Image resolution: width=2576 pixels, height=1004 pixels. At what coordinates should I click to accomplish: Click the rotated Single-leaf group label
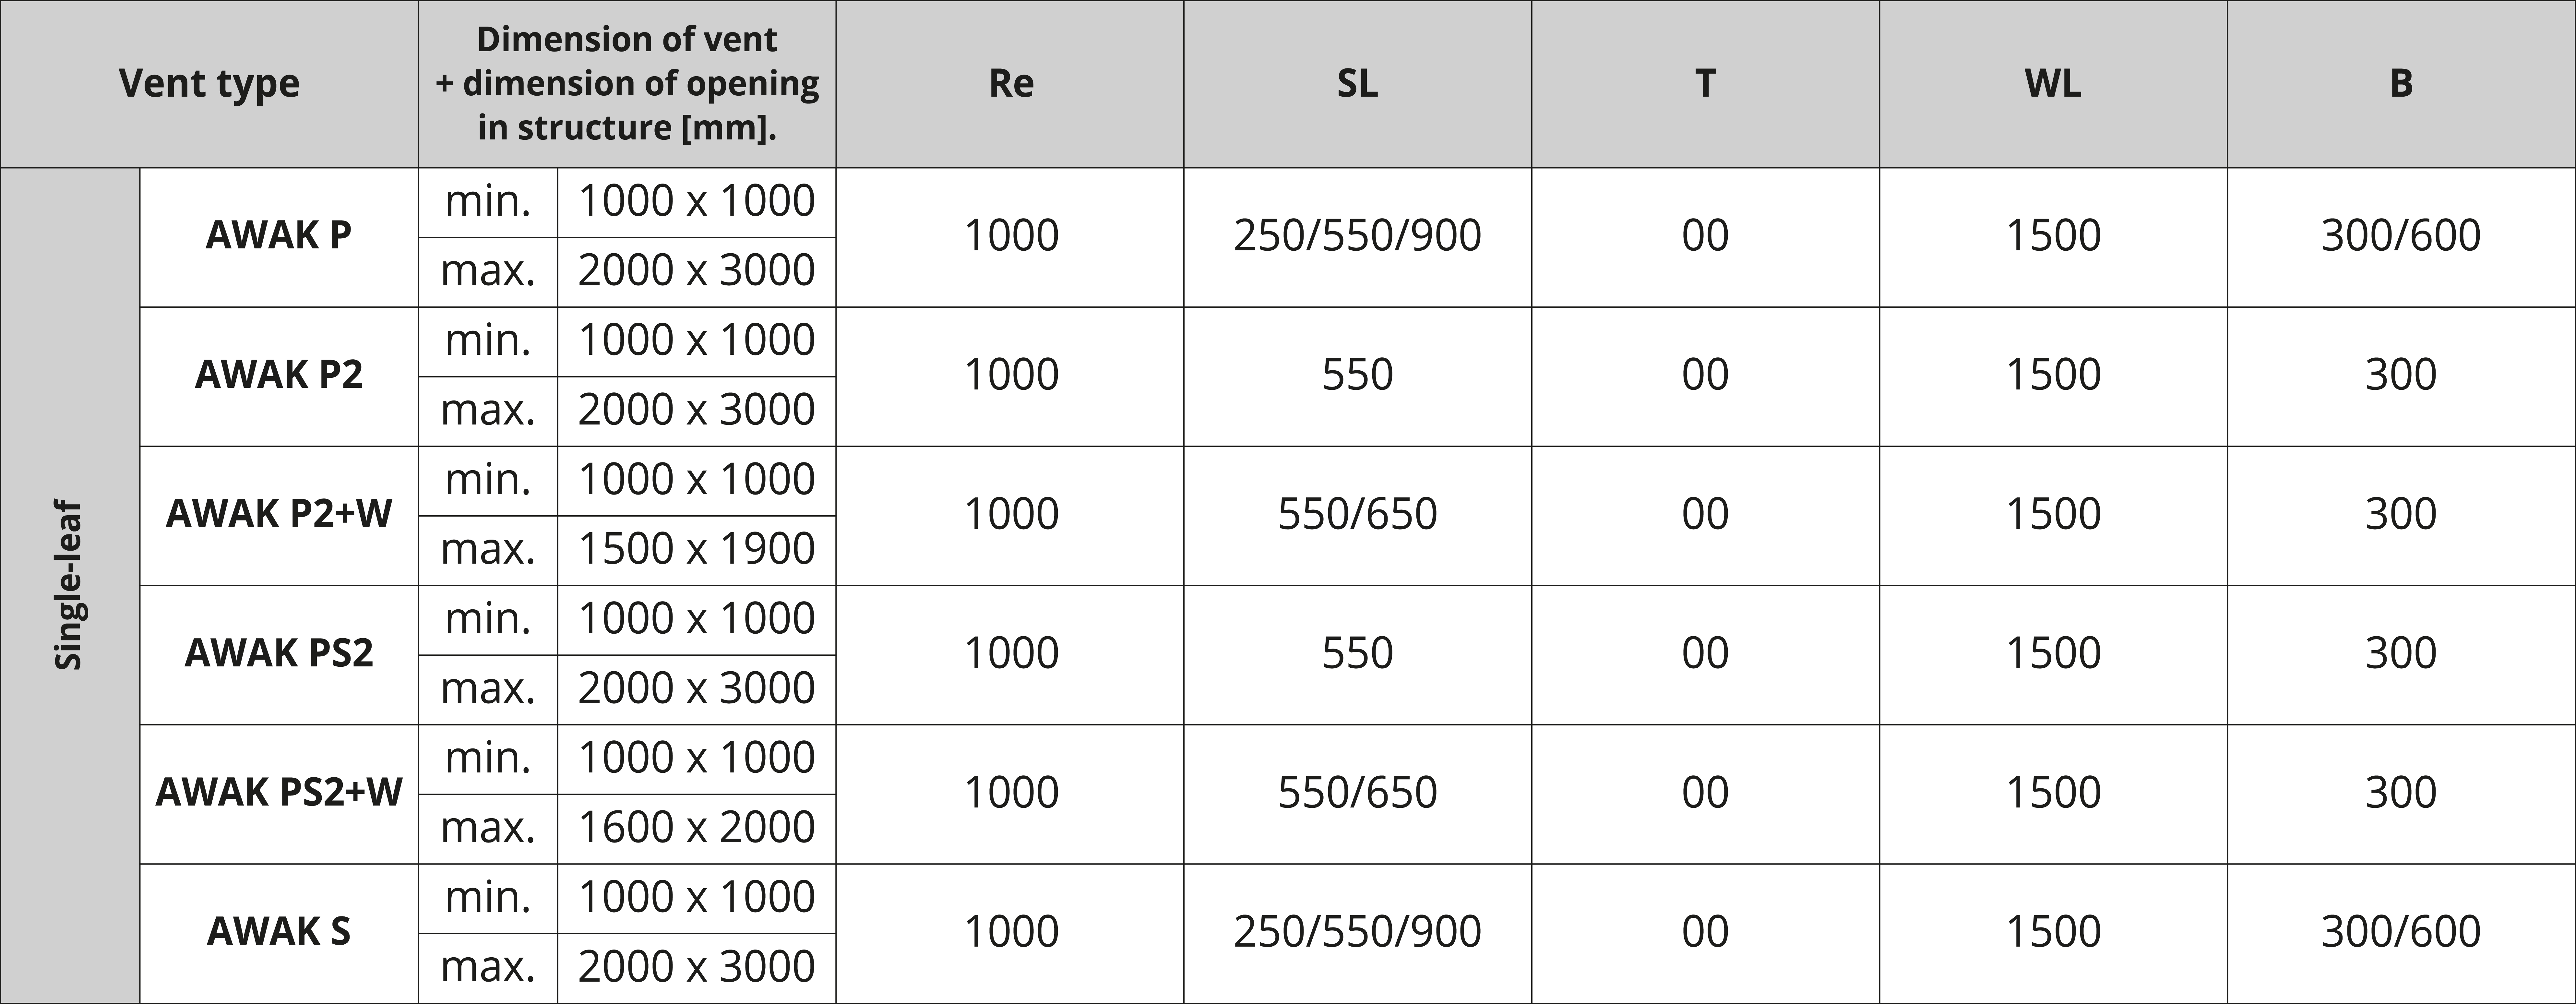[x=69, y=585]
